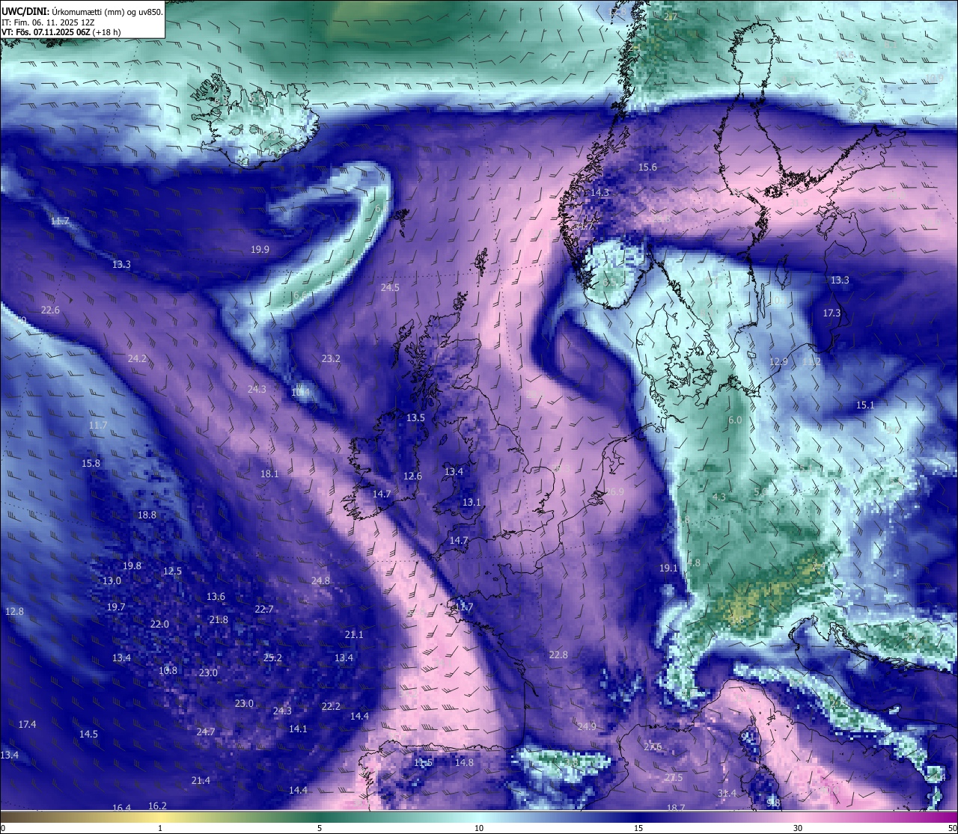Click the 21.1 value label
The height and width of the screenshot is (834, 958).
pos(354,635)
